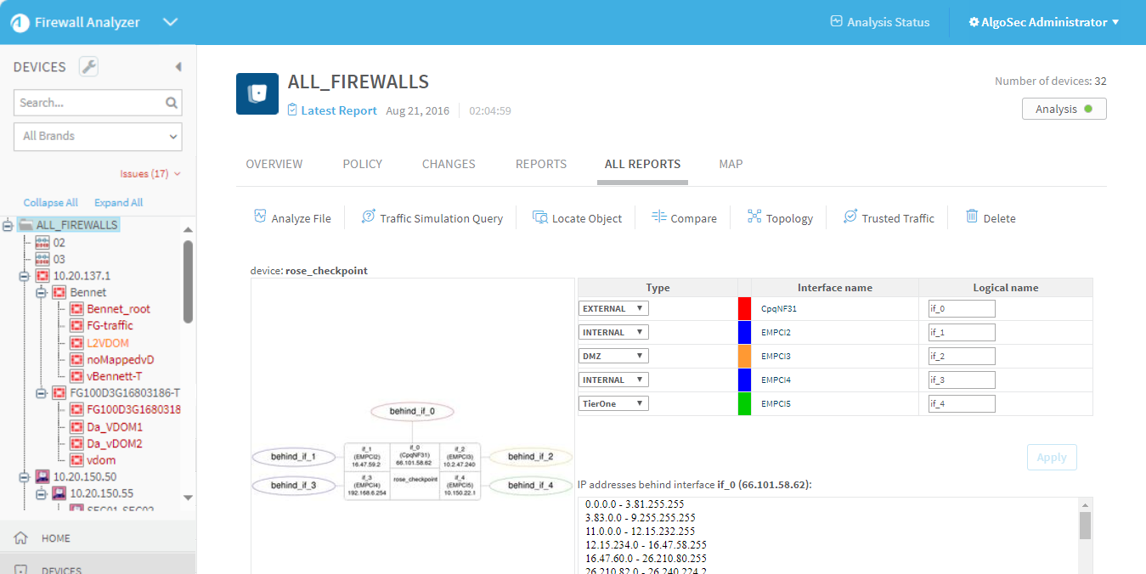1146x574 pixels.
Task: Click the Delete trash icon
Action: (972, 217)
